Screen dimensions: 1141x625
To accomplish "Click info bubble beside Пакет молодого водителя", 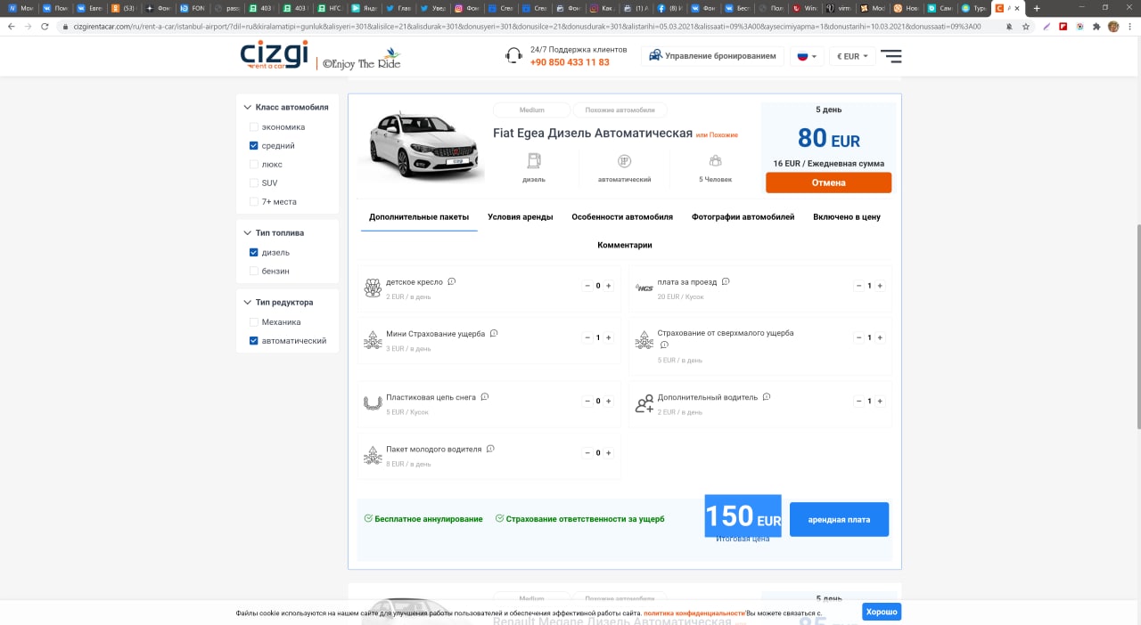I will click(490, 448).
